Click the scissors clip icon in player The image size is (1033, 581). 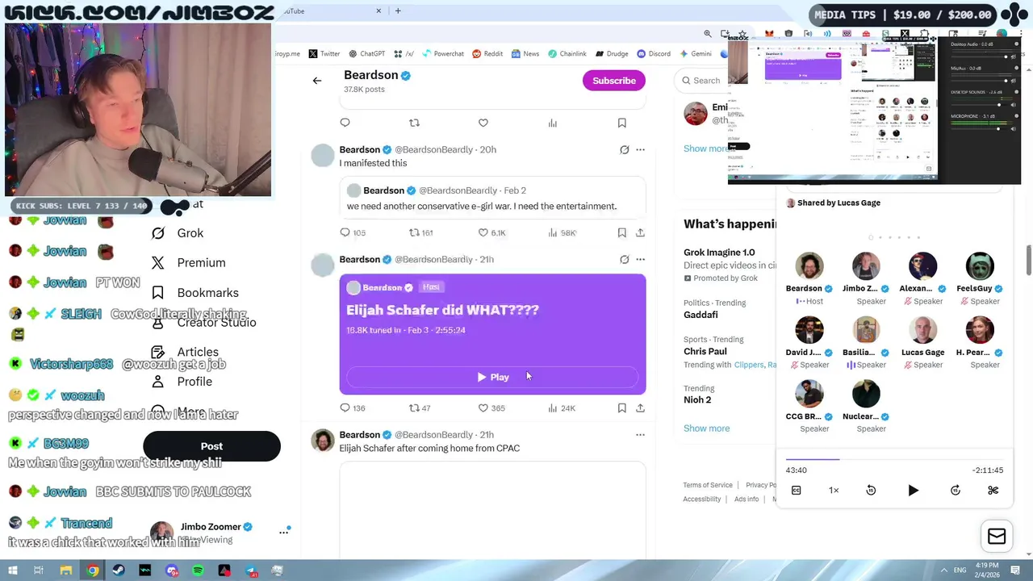point(993,491)
